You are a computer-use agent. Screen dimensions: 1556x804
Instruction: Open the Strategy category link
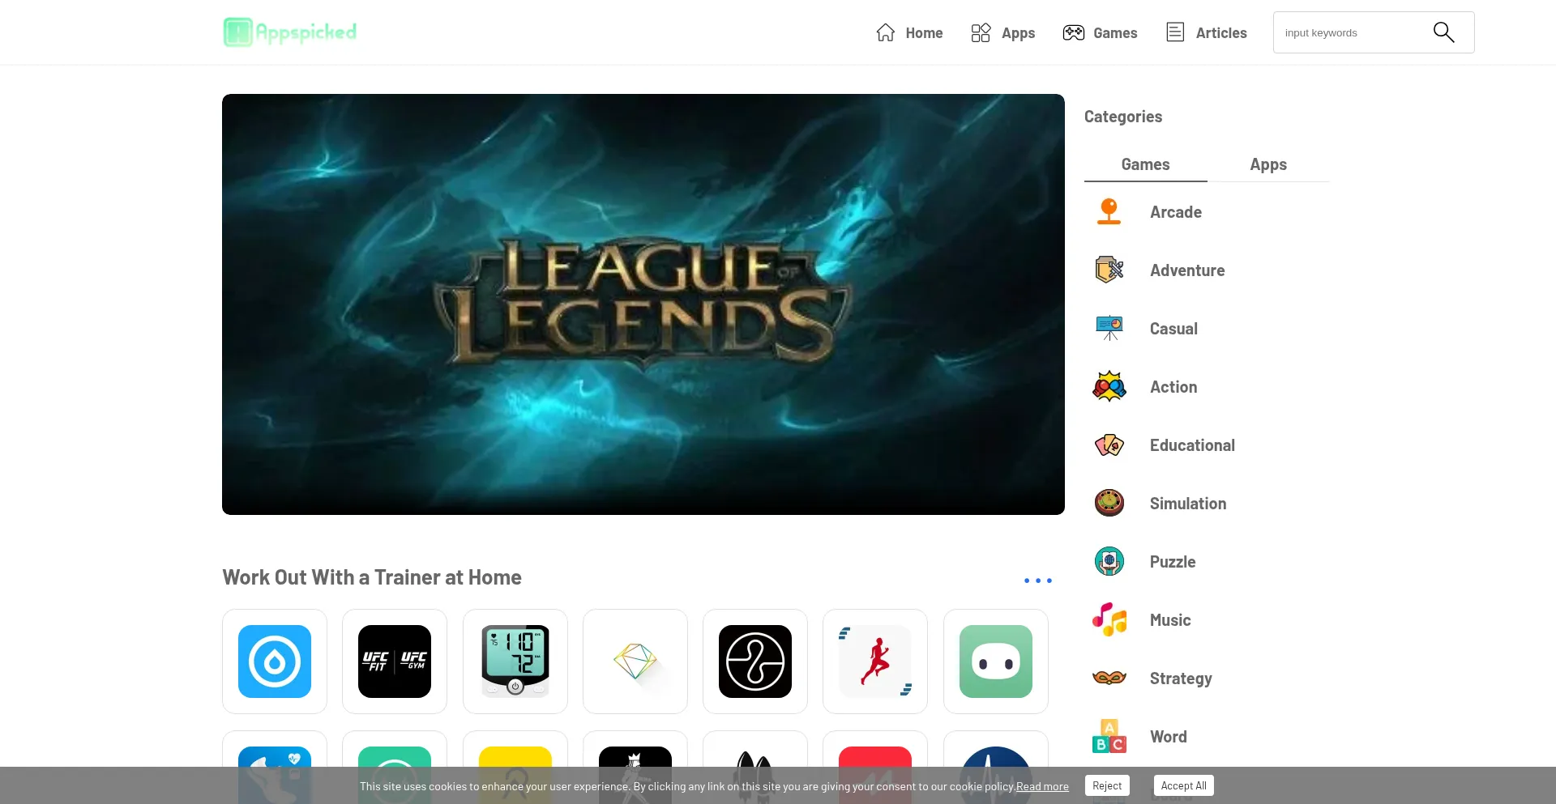point(1181,679)
